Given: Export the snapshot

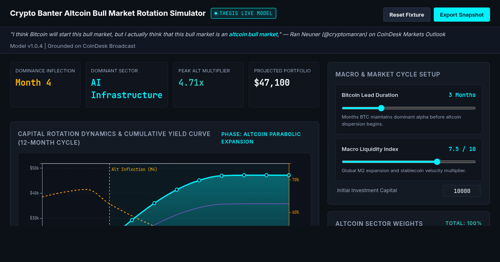Looking at the screenshot, I should [x=462, y=15].
